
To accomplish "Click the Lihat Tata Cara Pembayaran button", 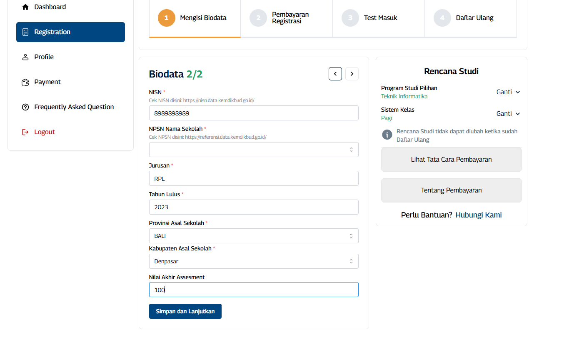I will 451,160.
